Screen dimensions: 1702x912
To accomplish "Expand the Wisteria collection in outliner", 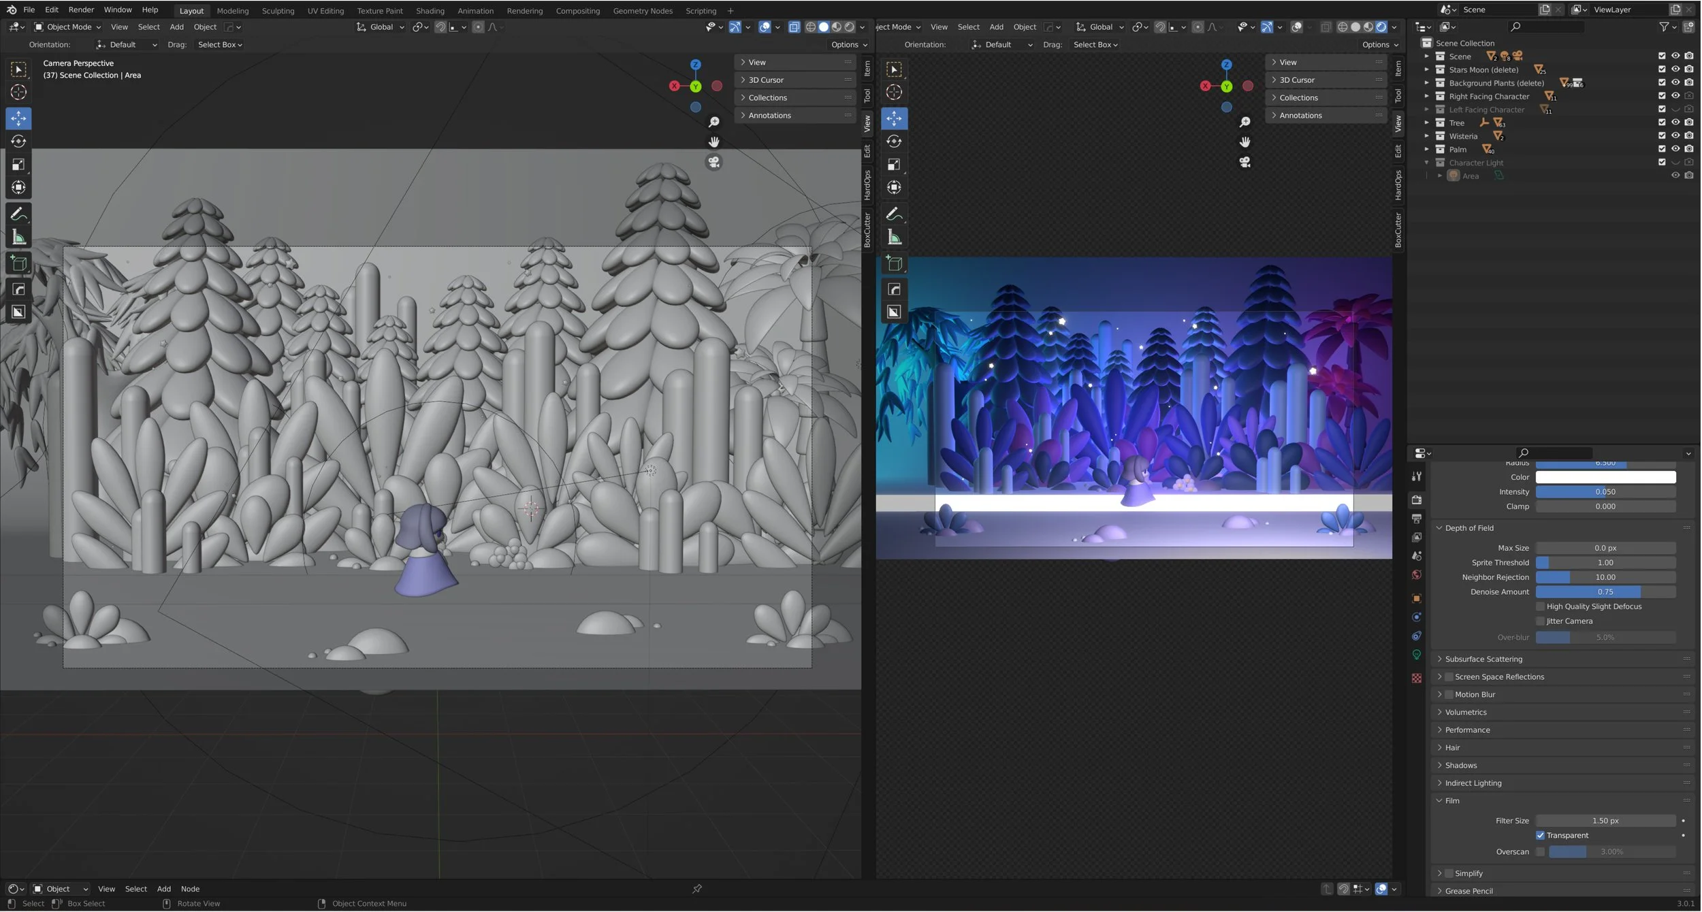I will tap(1426, 137).
